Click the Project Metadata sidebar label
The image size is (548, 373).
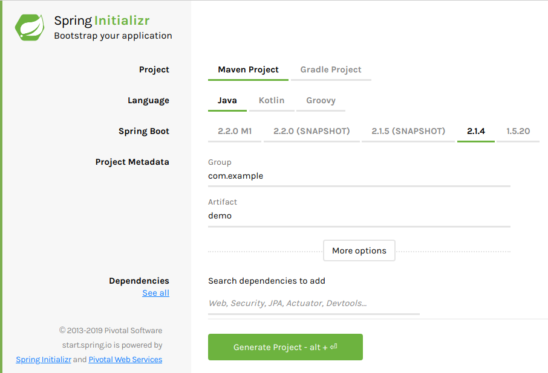pyautogui.click(x=132, y=162)
